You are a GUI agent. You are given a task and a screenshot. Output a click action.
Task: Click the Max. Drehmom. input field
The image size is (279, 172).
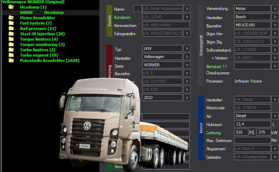(253, 140)
